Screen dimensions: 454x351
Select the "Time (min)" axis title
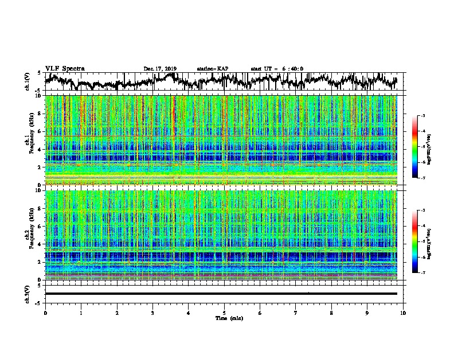click(229, 318)
